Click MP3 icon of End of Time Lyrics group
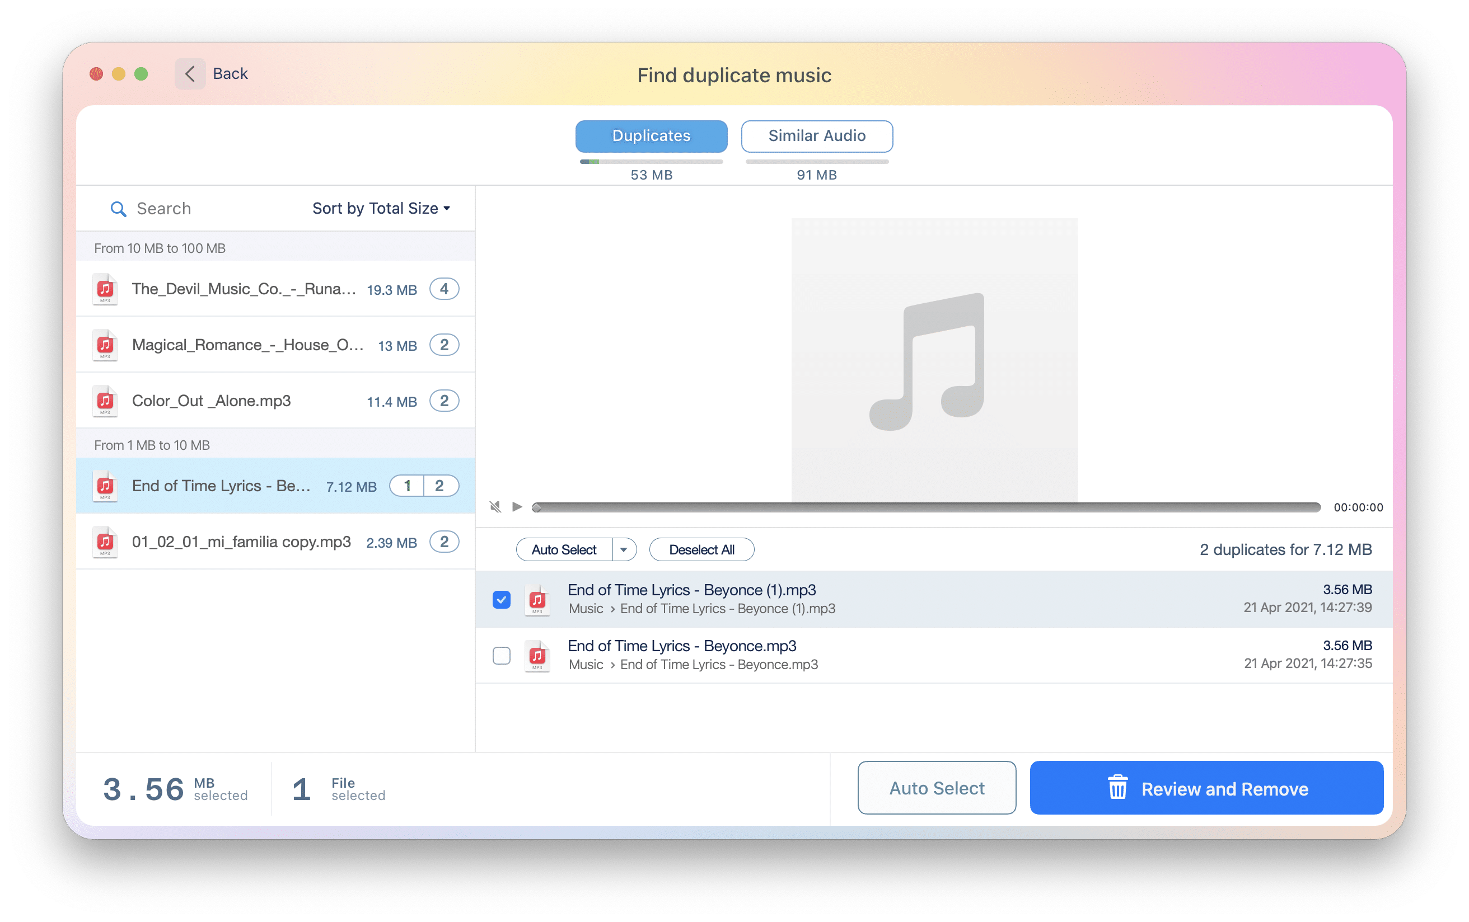Image resolution: width=1469 pixels, height=922 pixels. 105,486
